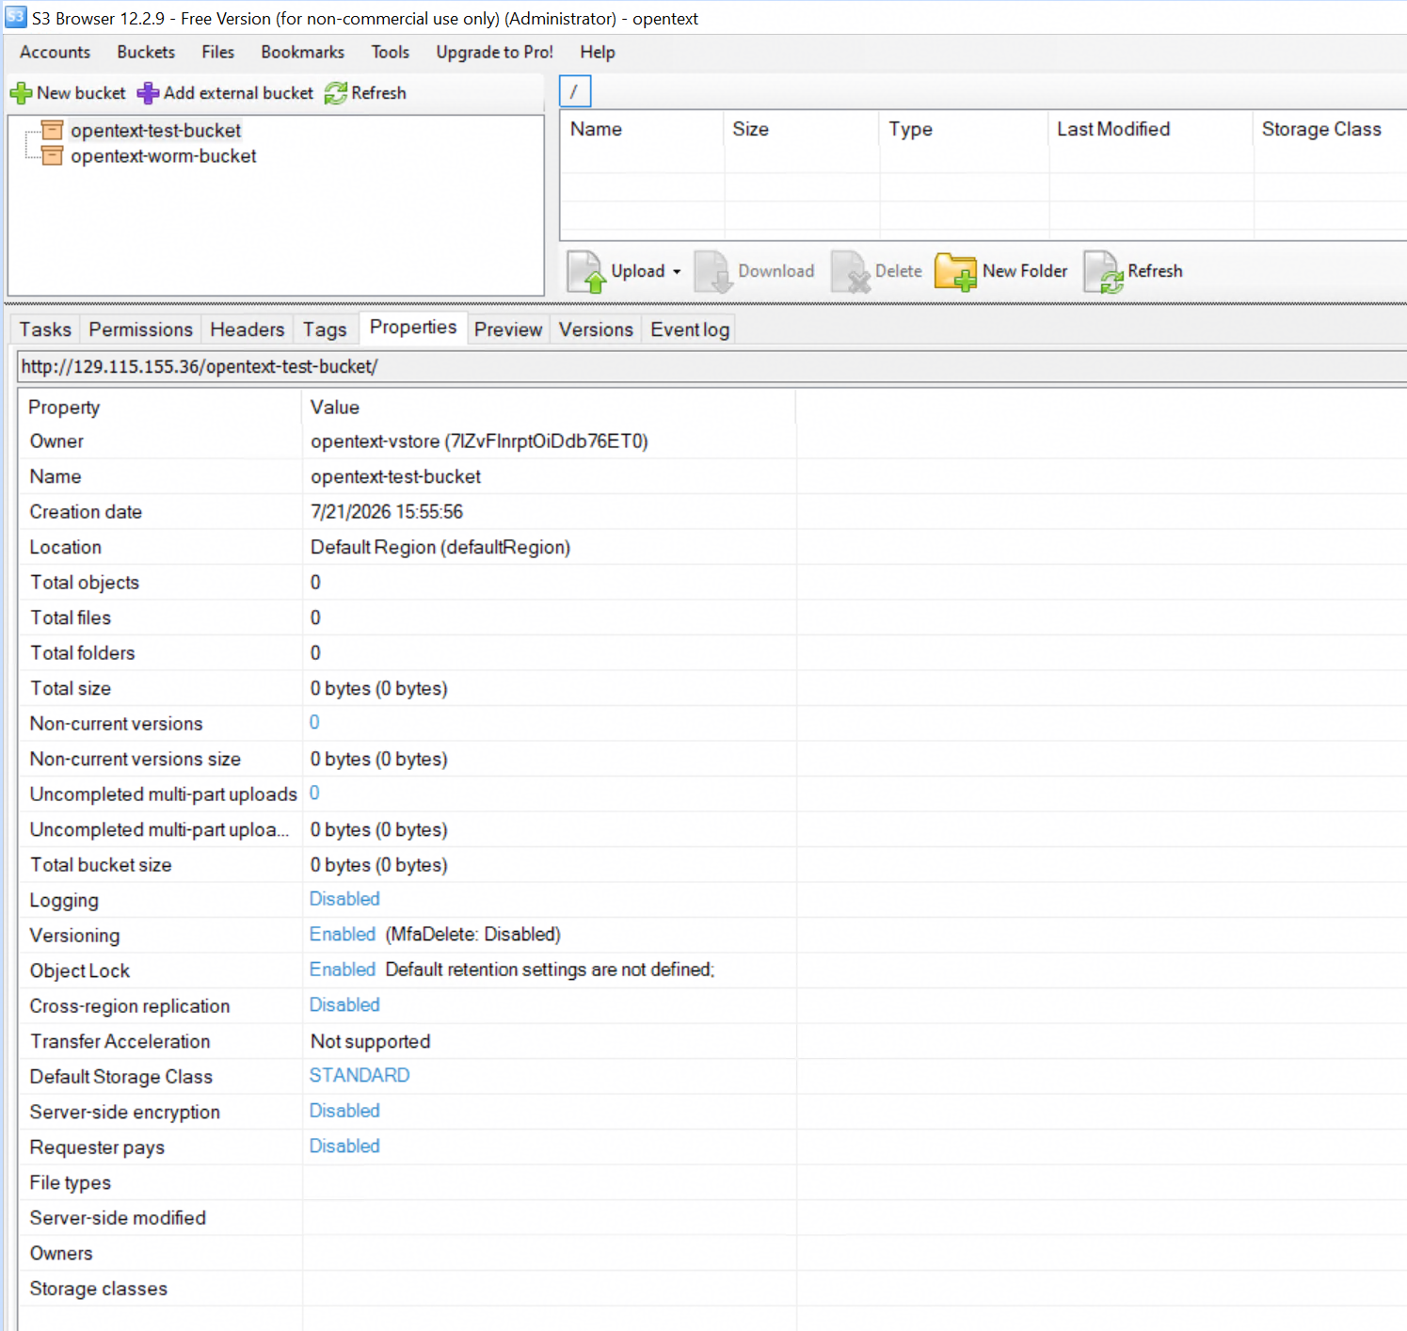Switch to the Event log tab
This screenshot has width=1407, height=1331.
[690, 329]
